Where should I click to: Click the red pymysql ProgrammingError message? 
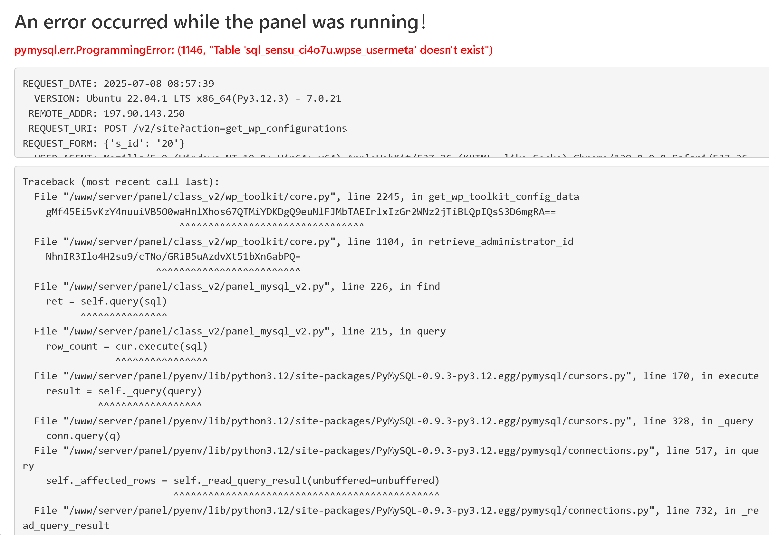[x=253, y=50]
